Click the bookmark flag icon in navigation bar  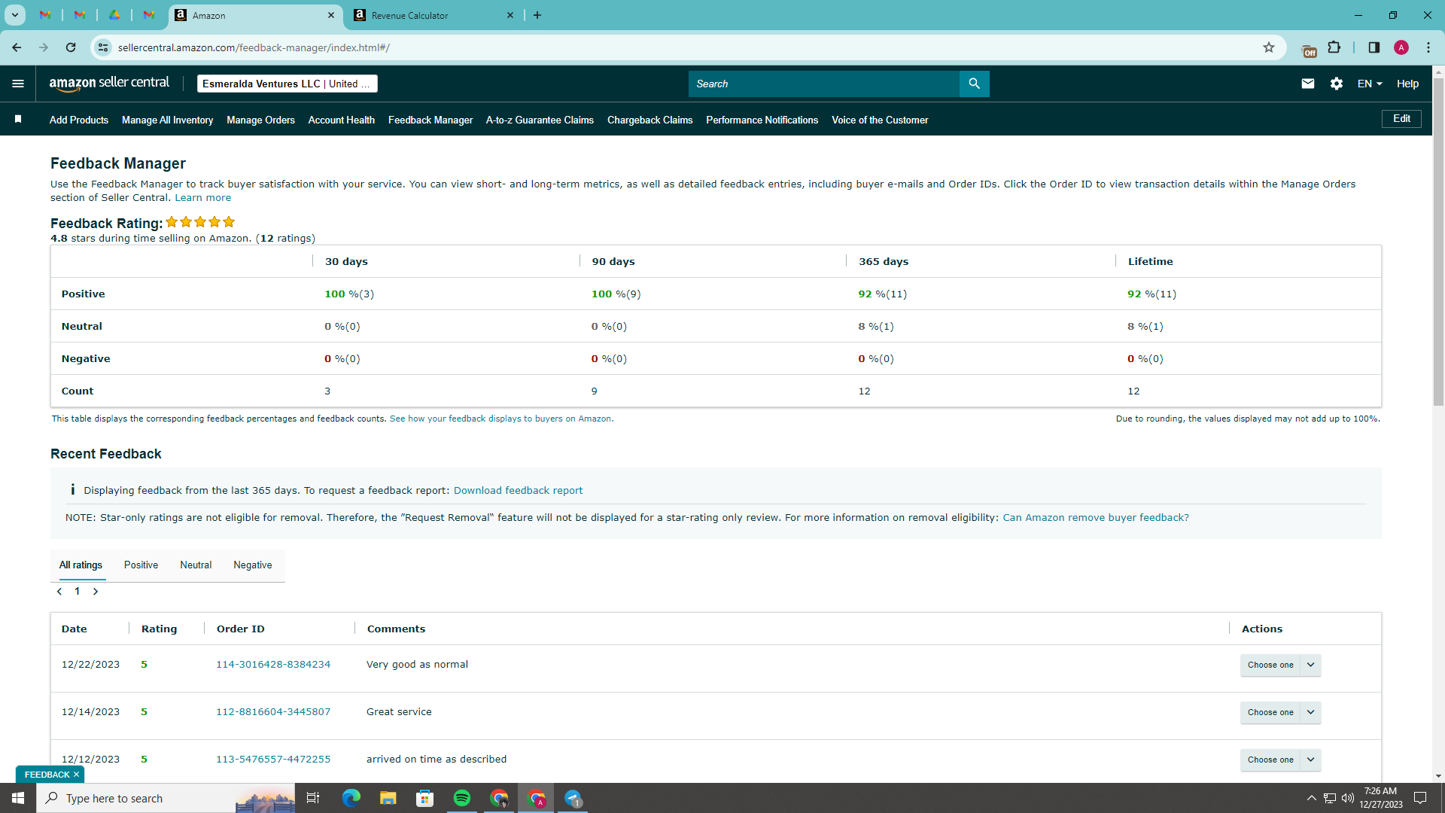point(18,119)
